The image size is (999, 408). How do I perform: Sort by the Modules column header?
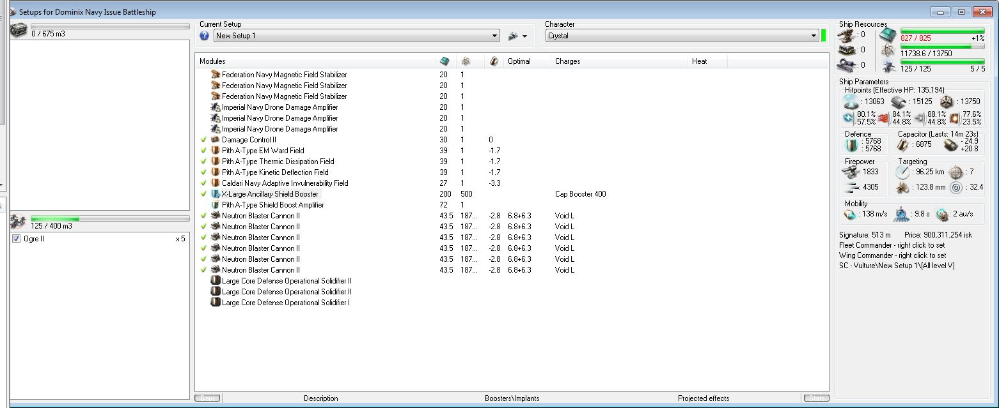(x=315, y=61)
